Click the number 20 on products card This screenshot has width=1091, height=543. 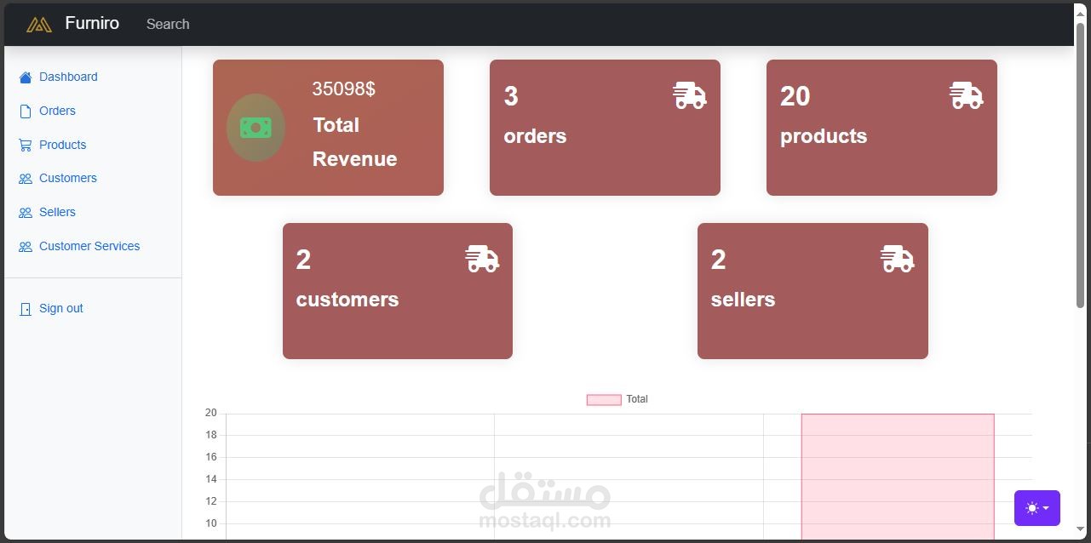pyautogui.click(x=795, y=96)
